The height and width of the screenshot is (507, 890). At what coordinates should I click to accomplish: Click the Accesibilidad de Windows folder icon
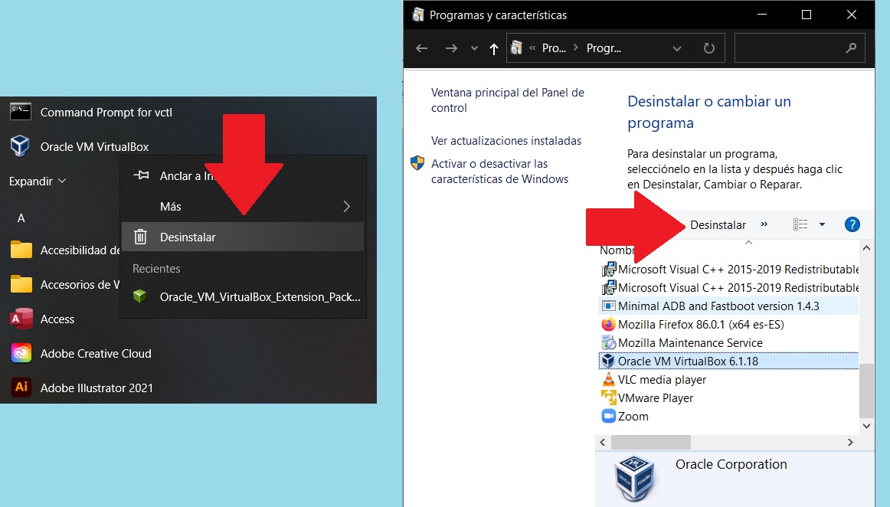[x=21, y=250]
